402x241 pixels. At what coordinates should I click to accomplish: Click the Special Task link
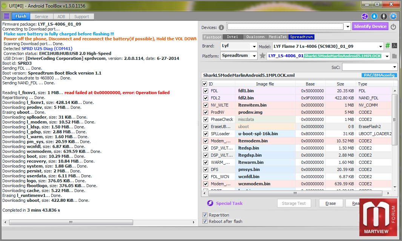click(229, 203)
